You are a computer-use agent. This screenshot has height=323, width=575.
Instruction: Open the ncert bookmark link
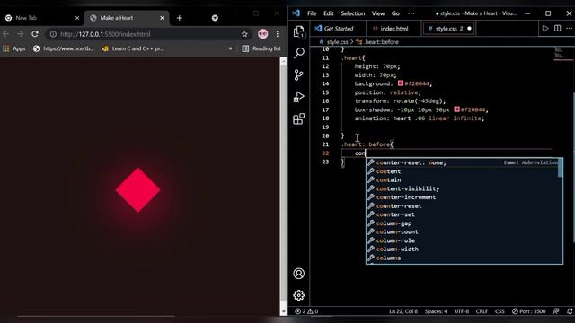click(64, 48)
